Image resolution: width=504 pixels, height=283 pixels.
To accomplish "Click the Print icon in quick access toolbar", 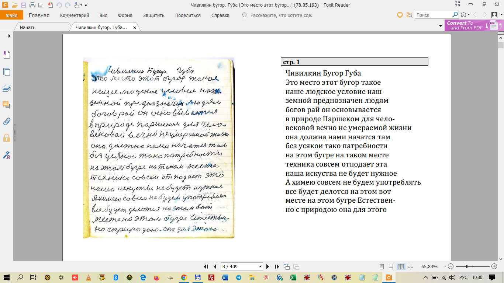I will coord(32,5).
